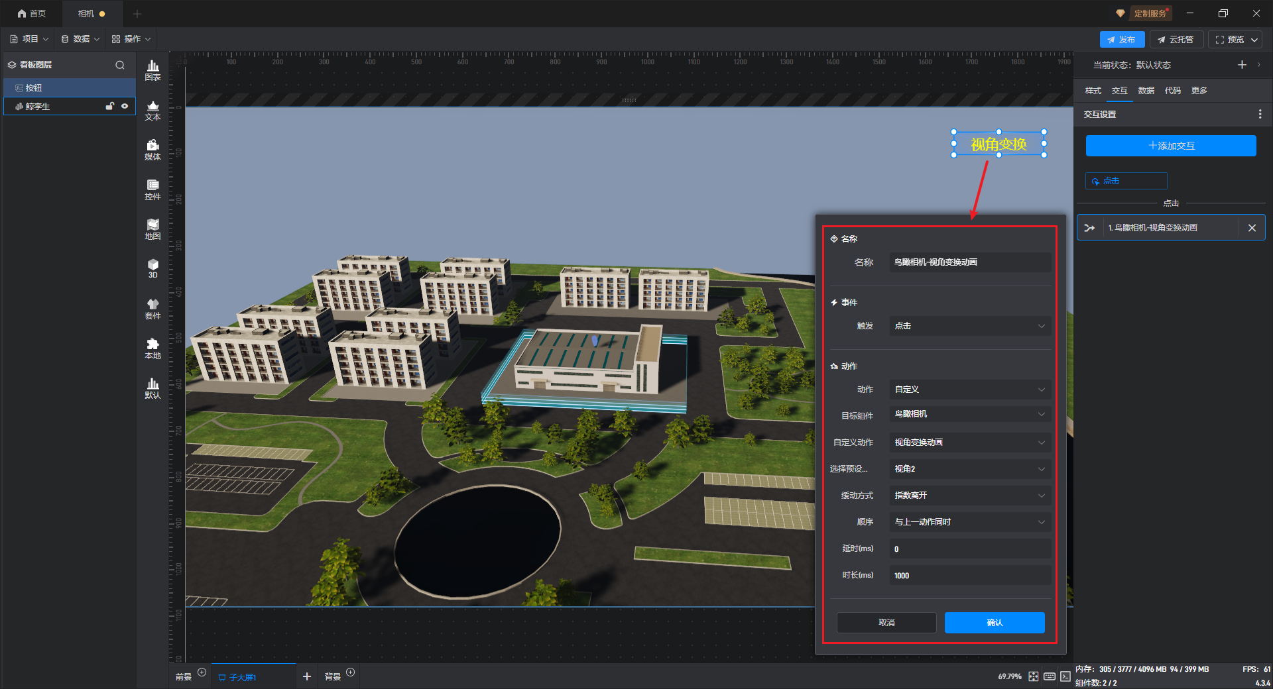
Task: Click the search icon in 看板图层 panel
Action: [x=120, y=65]
